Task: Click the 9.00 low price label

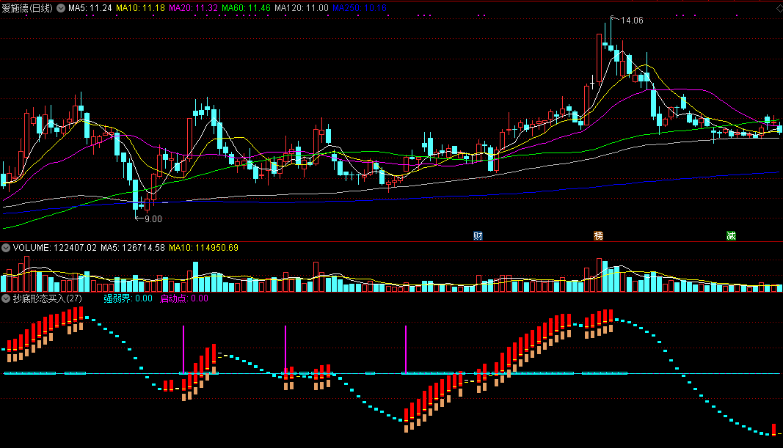Action: 153,219
